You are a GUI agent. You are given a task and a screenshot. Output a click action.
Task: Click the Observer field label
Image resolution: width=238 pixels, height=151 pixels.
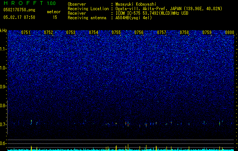(77, 4)
